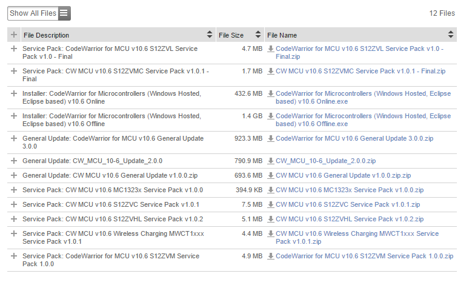Open CW MCU S12ZVHL Service Pack v1.0.2.zip link
This screenshot has height=285, width=469.
pos(350,219)
